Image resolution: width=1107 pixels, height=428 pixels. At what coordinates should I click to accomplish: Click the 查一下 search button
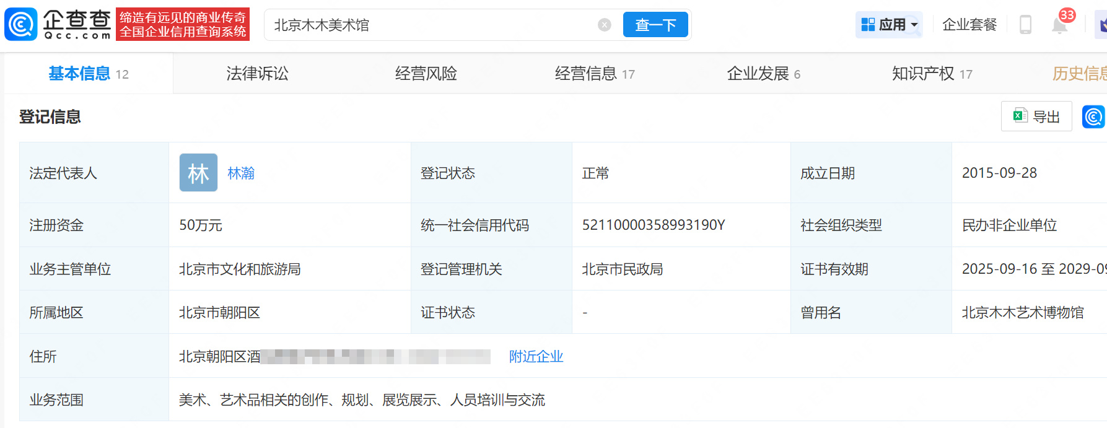click(655, 25)
